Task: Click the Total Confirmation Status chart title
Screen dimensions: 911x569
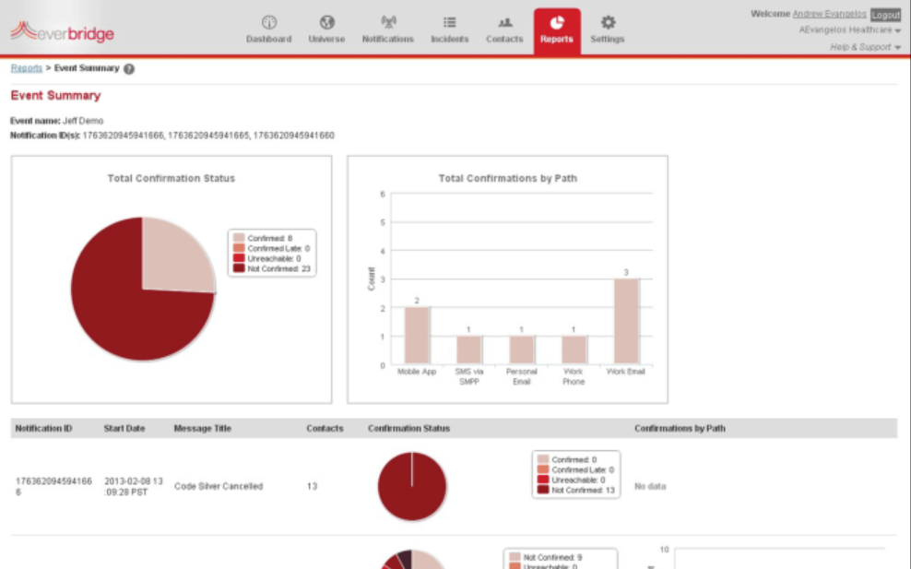Action: pos(172,178)
